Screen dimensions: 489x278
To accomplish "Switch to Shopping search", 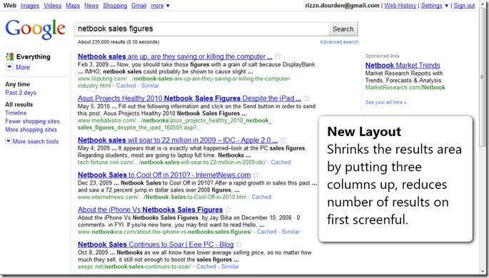I will 115,6.
